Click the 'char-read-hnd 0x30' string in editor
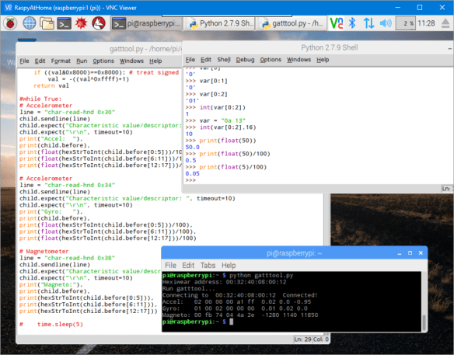454x355 pixels. (x=79, y=112)
